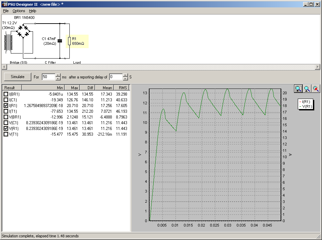Click V(T1) mean value -212.16m
This screenshot has height=240, width=322.
click(x=104, y=134)
